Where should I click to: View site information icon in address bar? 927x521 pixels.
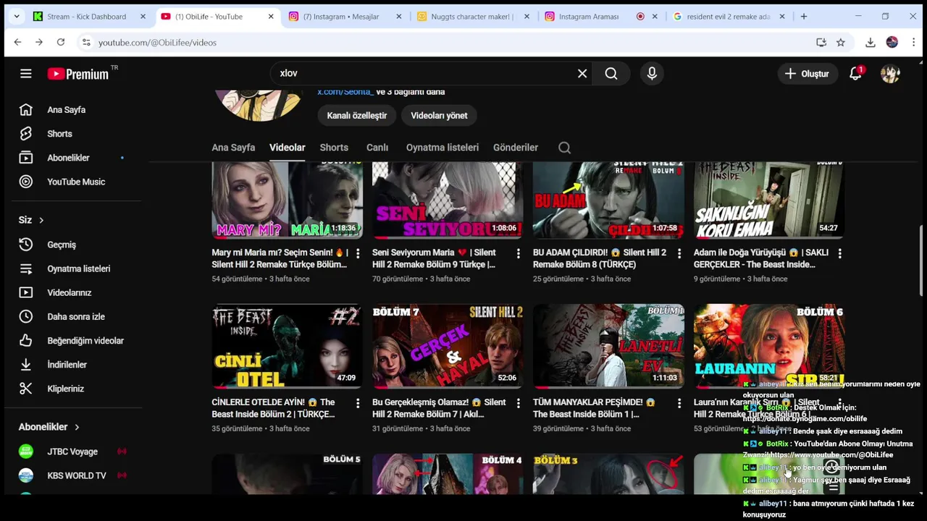[86, 43]
